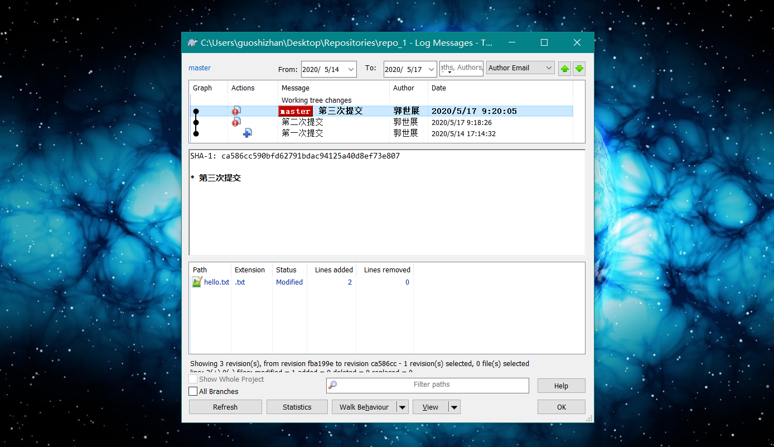This screenshot has height=447, width=774.
Task: Click the magnifier icon in Filter paths
Action: click(333, 385)
